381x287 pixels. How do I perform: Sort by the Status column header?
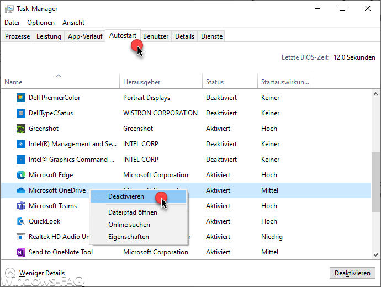coord(230,82)
